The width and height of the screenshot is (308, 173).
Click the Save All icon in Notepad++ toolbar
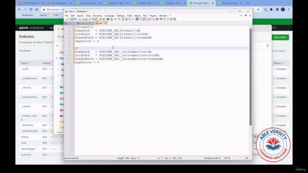pyautogui.click(x=76, y=19)
